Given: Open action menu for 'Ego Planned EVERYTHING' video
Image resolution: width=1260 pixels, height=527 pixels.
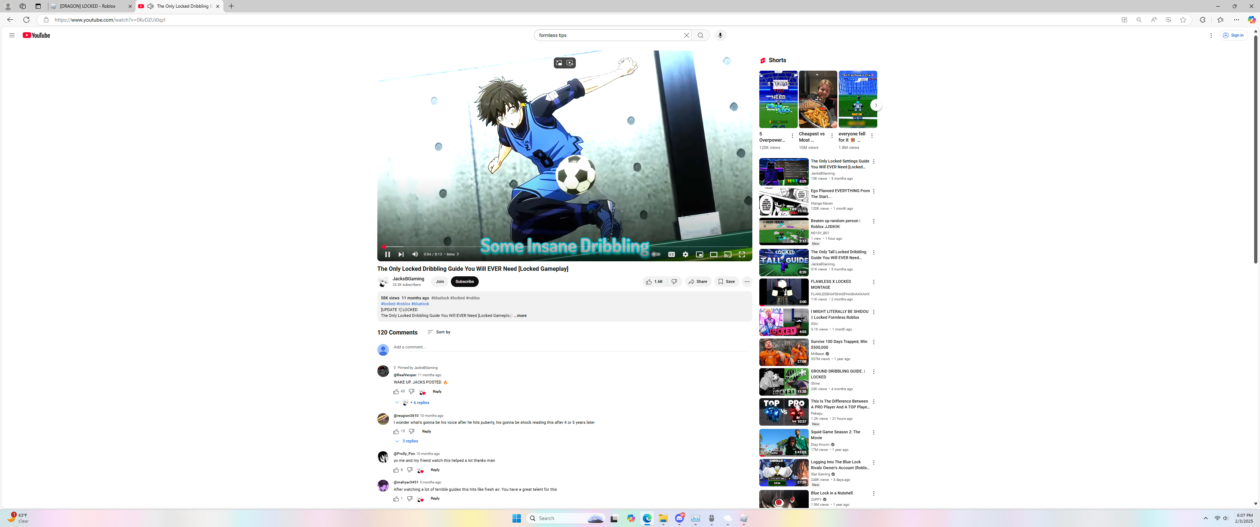Looking at the screenshot, I should coord(874,191).
